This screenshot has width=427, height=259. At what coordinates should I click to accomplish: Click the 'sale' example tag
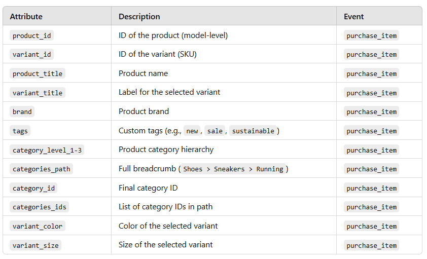pyautogui.click(x=215, y=131)
